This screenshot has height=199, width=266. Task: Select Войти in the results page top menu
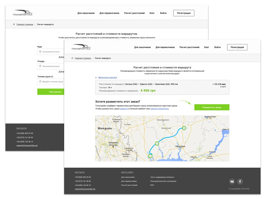(x=217, y=47)
